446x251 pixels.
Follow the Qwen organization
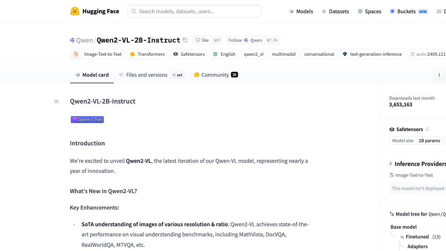point(245,40)
